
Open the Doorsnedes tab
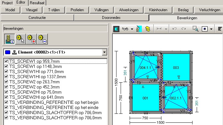pyautogui.click(x=111, y=18)
